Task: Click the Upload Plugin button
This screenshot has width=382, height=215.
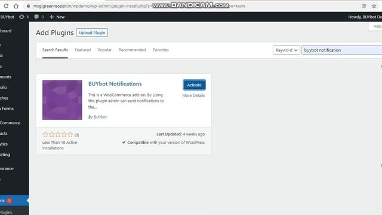Action: coord(92,33)
